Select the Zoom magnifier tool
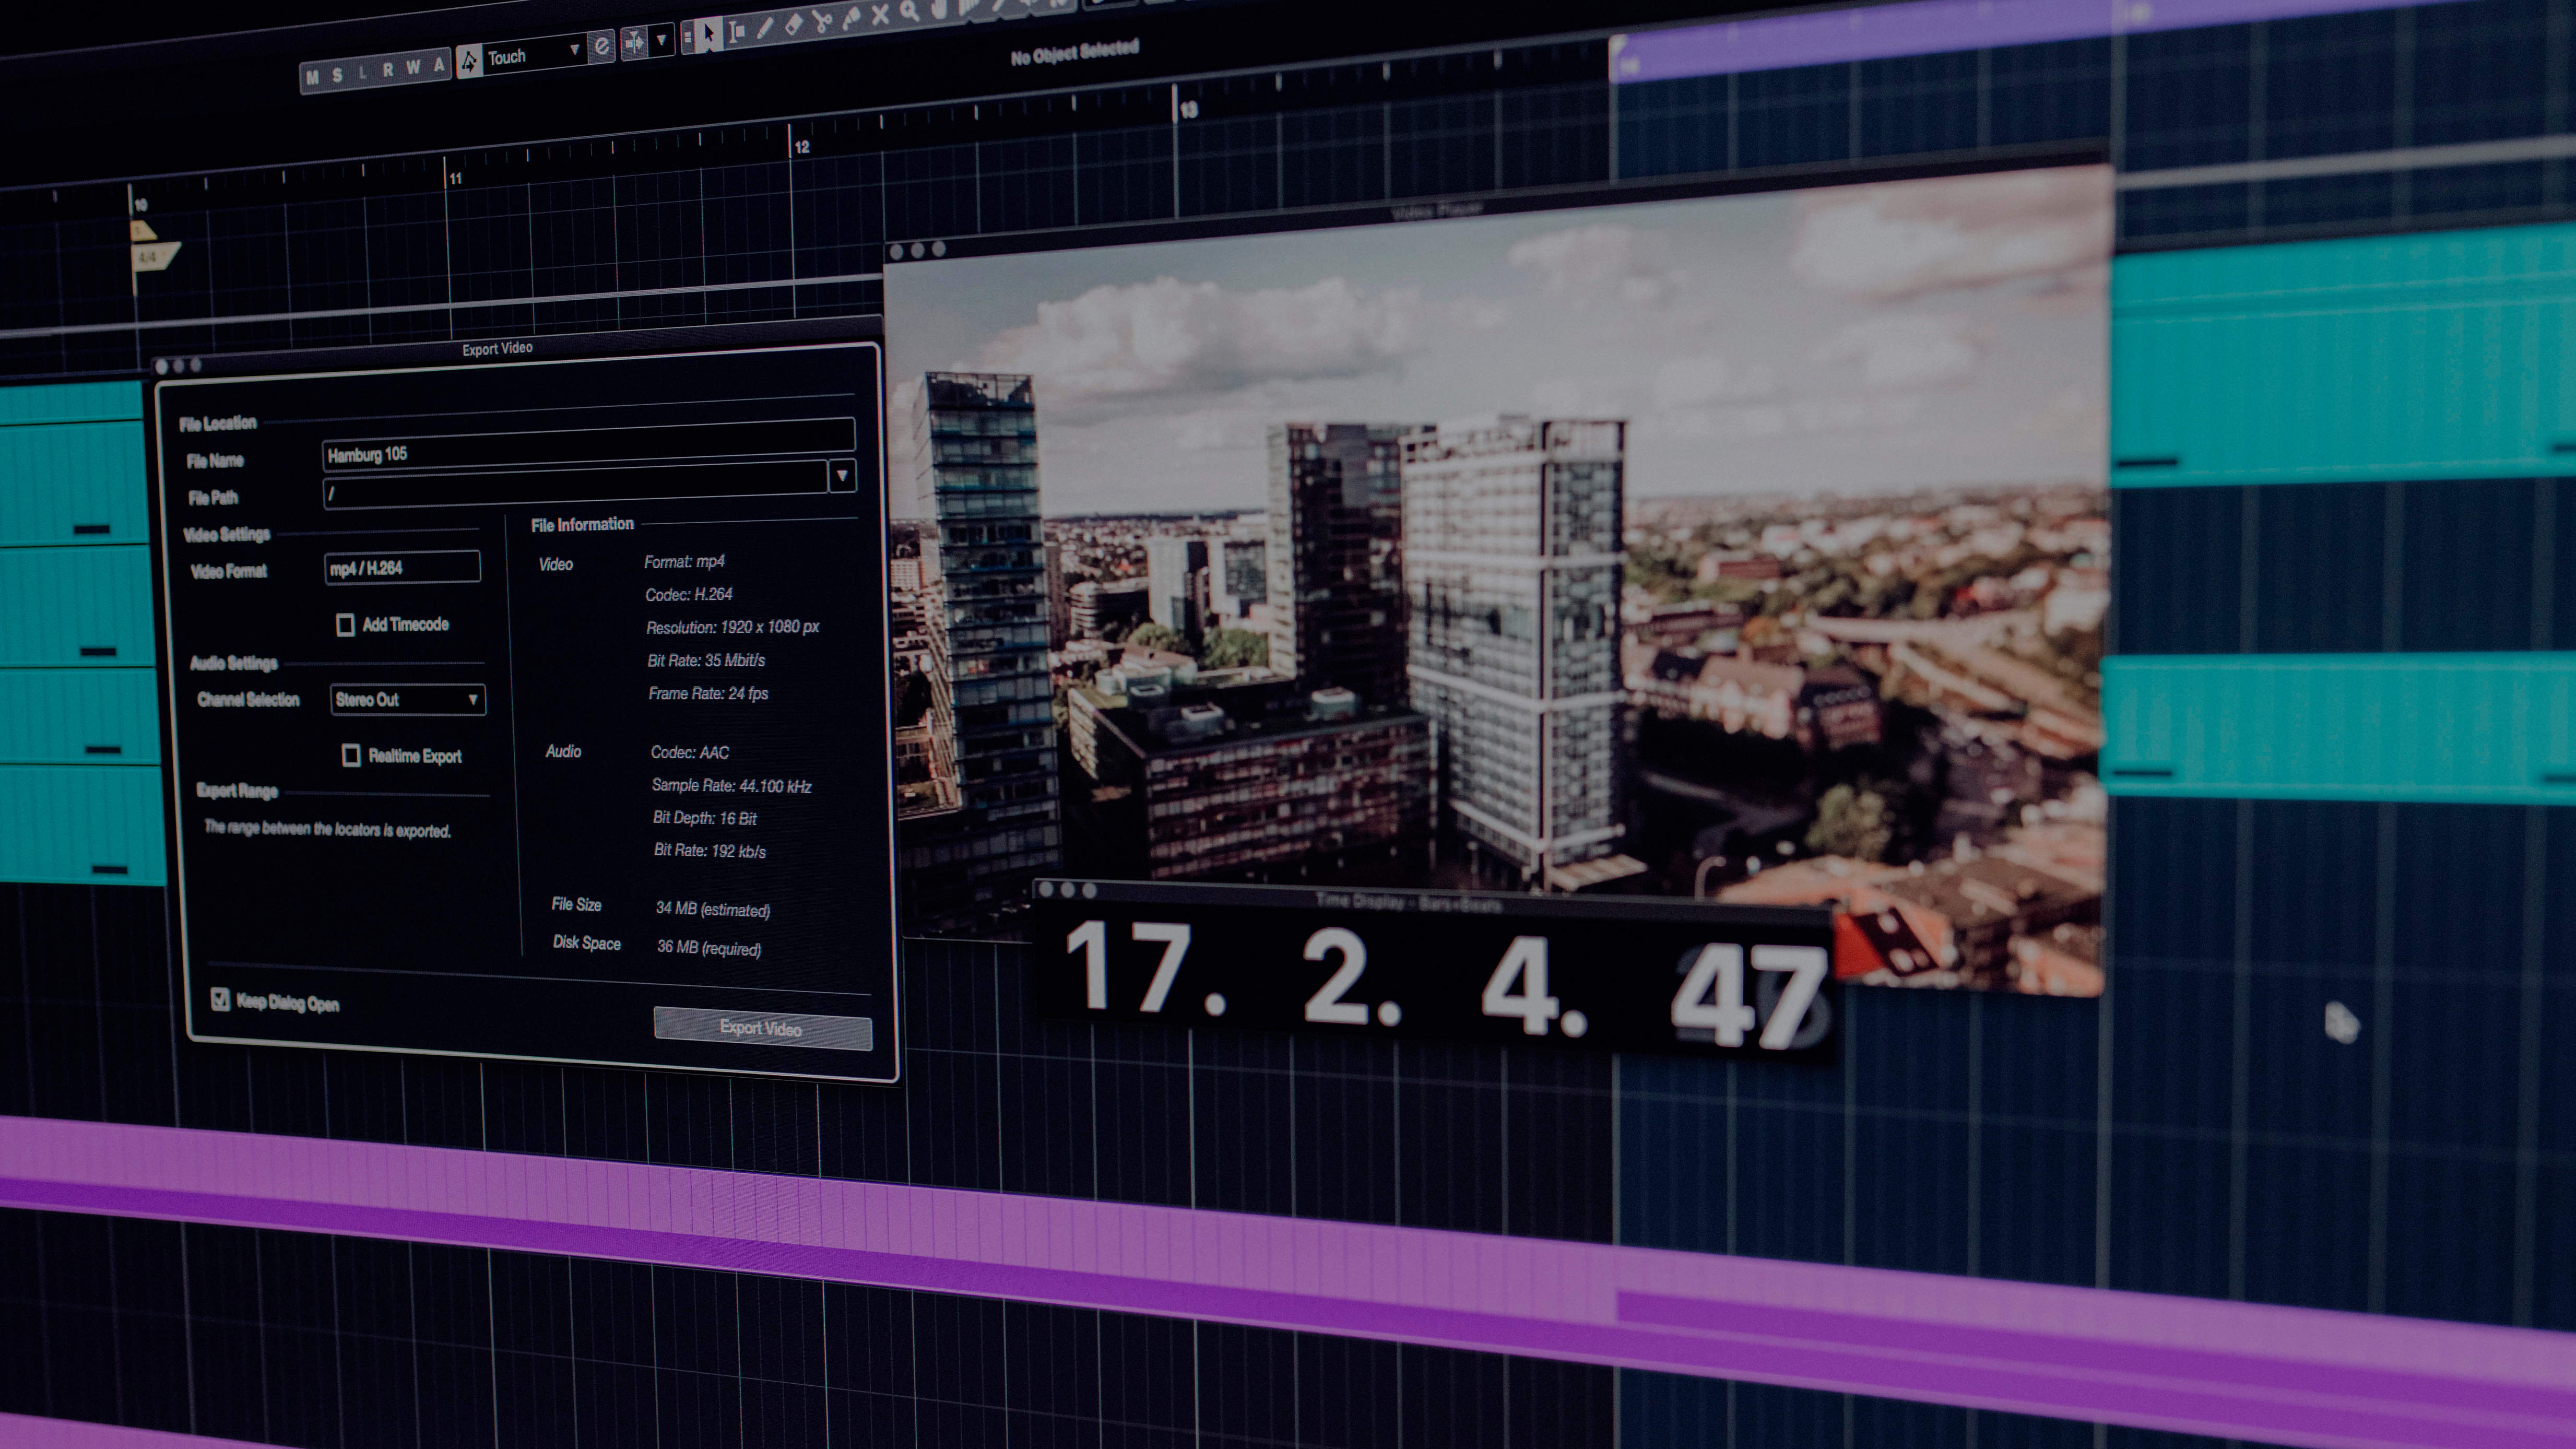 click(909, 11)
